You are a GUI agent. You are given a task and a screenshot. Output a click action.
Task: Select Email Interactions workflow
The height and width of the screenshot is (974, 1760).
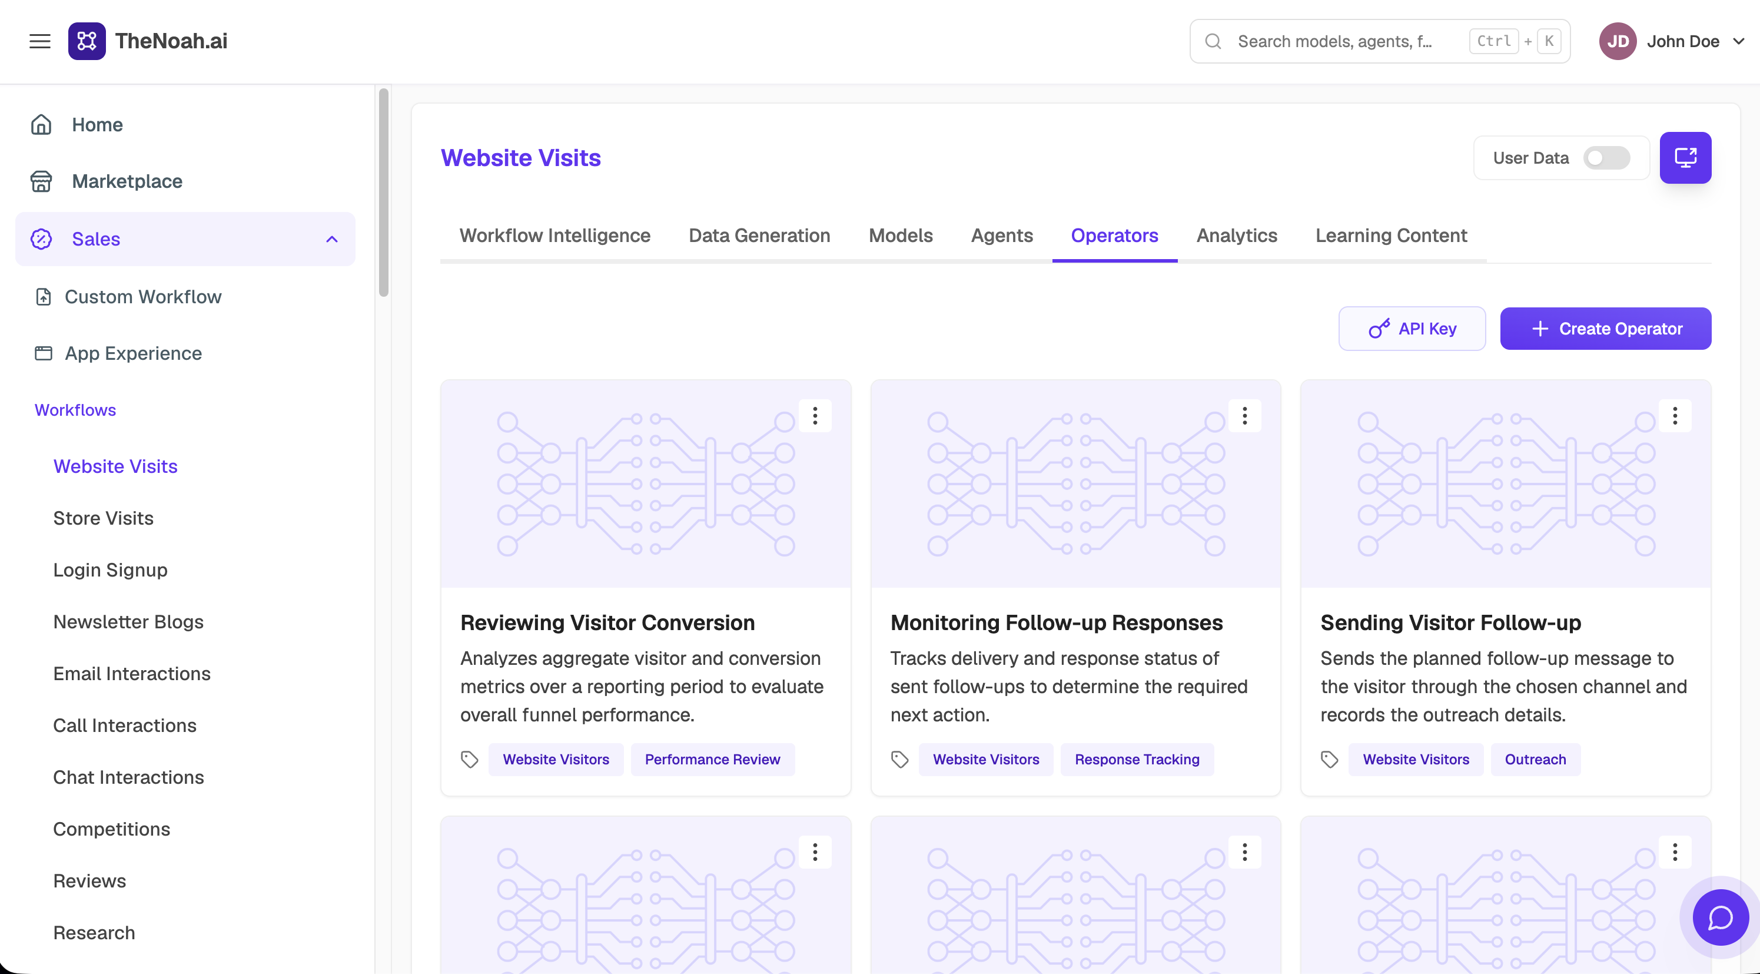[132, 674]
